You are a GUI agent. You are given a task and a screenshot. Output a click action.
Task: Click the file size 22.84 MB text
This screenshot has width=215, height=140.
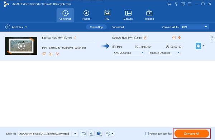(80, 48)
